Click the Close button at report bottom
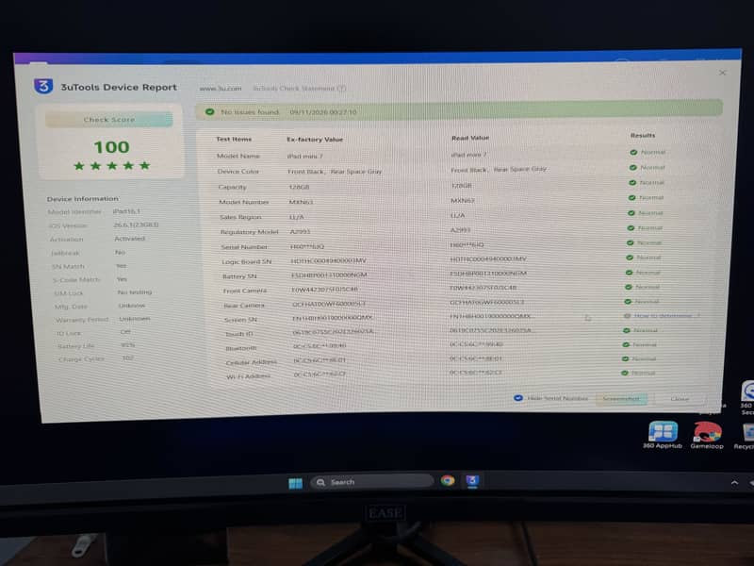754x566 pixels. 680,398
